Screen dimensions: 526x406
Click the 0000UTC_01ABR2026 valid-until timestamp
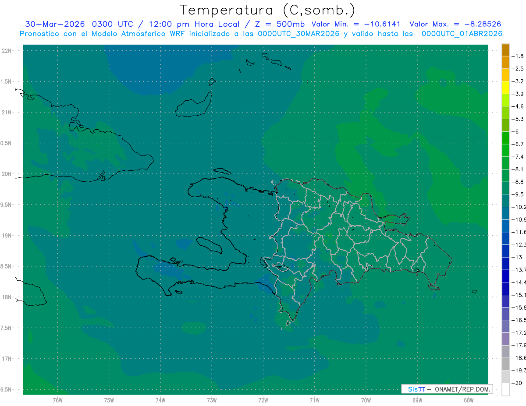462,33
